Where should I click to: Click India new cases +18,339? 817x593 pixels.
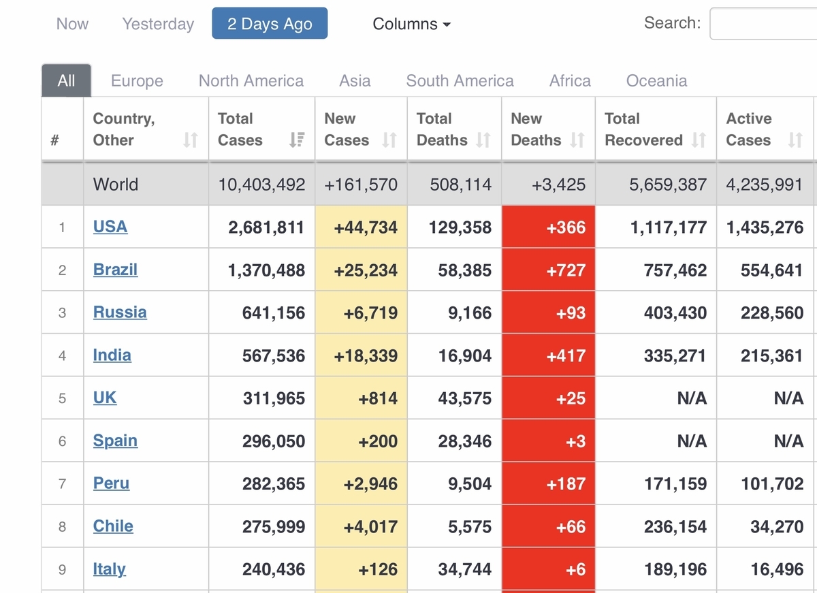pyautogui.click(x=366, y=356)
